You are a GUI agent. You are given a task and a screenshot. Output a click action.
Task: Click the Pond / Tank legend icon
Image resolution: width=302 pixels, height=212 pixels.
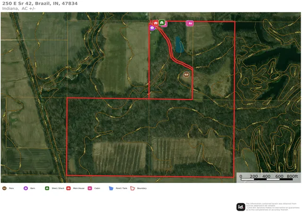tap(111, 188)
